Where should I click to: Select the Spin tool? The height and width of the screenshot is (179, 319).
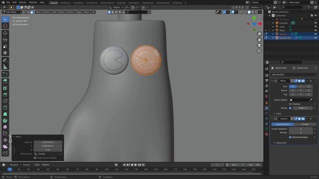tap(5, 120)
